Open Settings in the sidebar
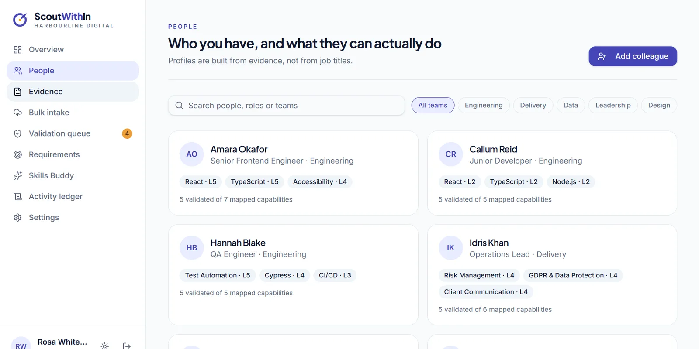699x349 pixels. tap(73, 217)
